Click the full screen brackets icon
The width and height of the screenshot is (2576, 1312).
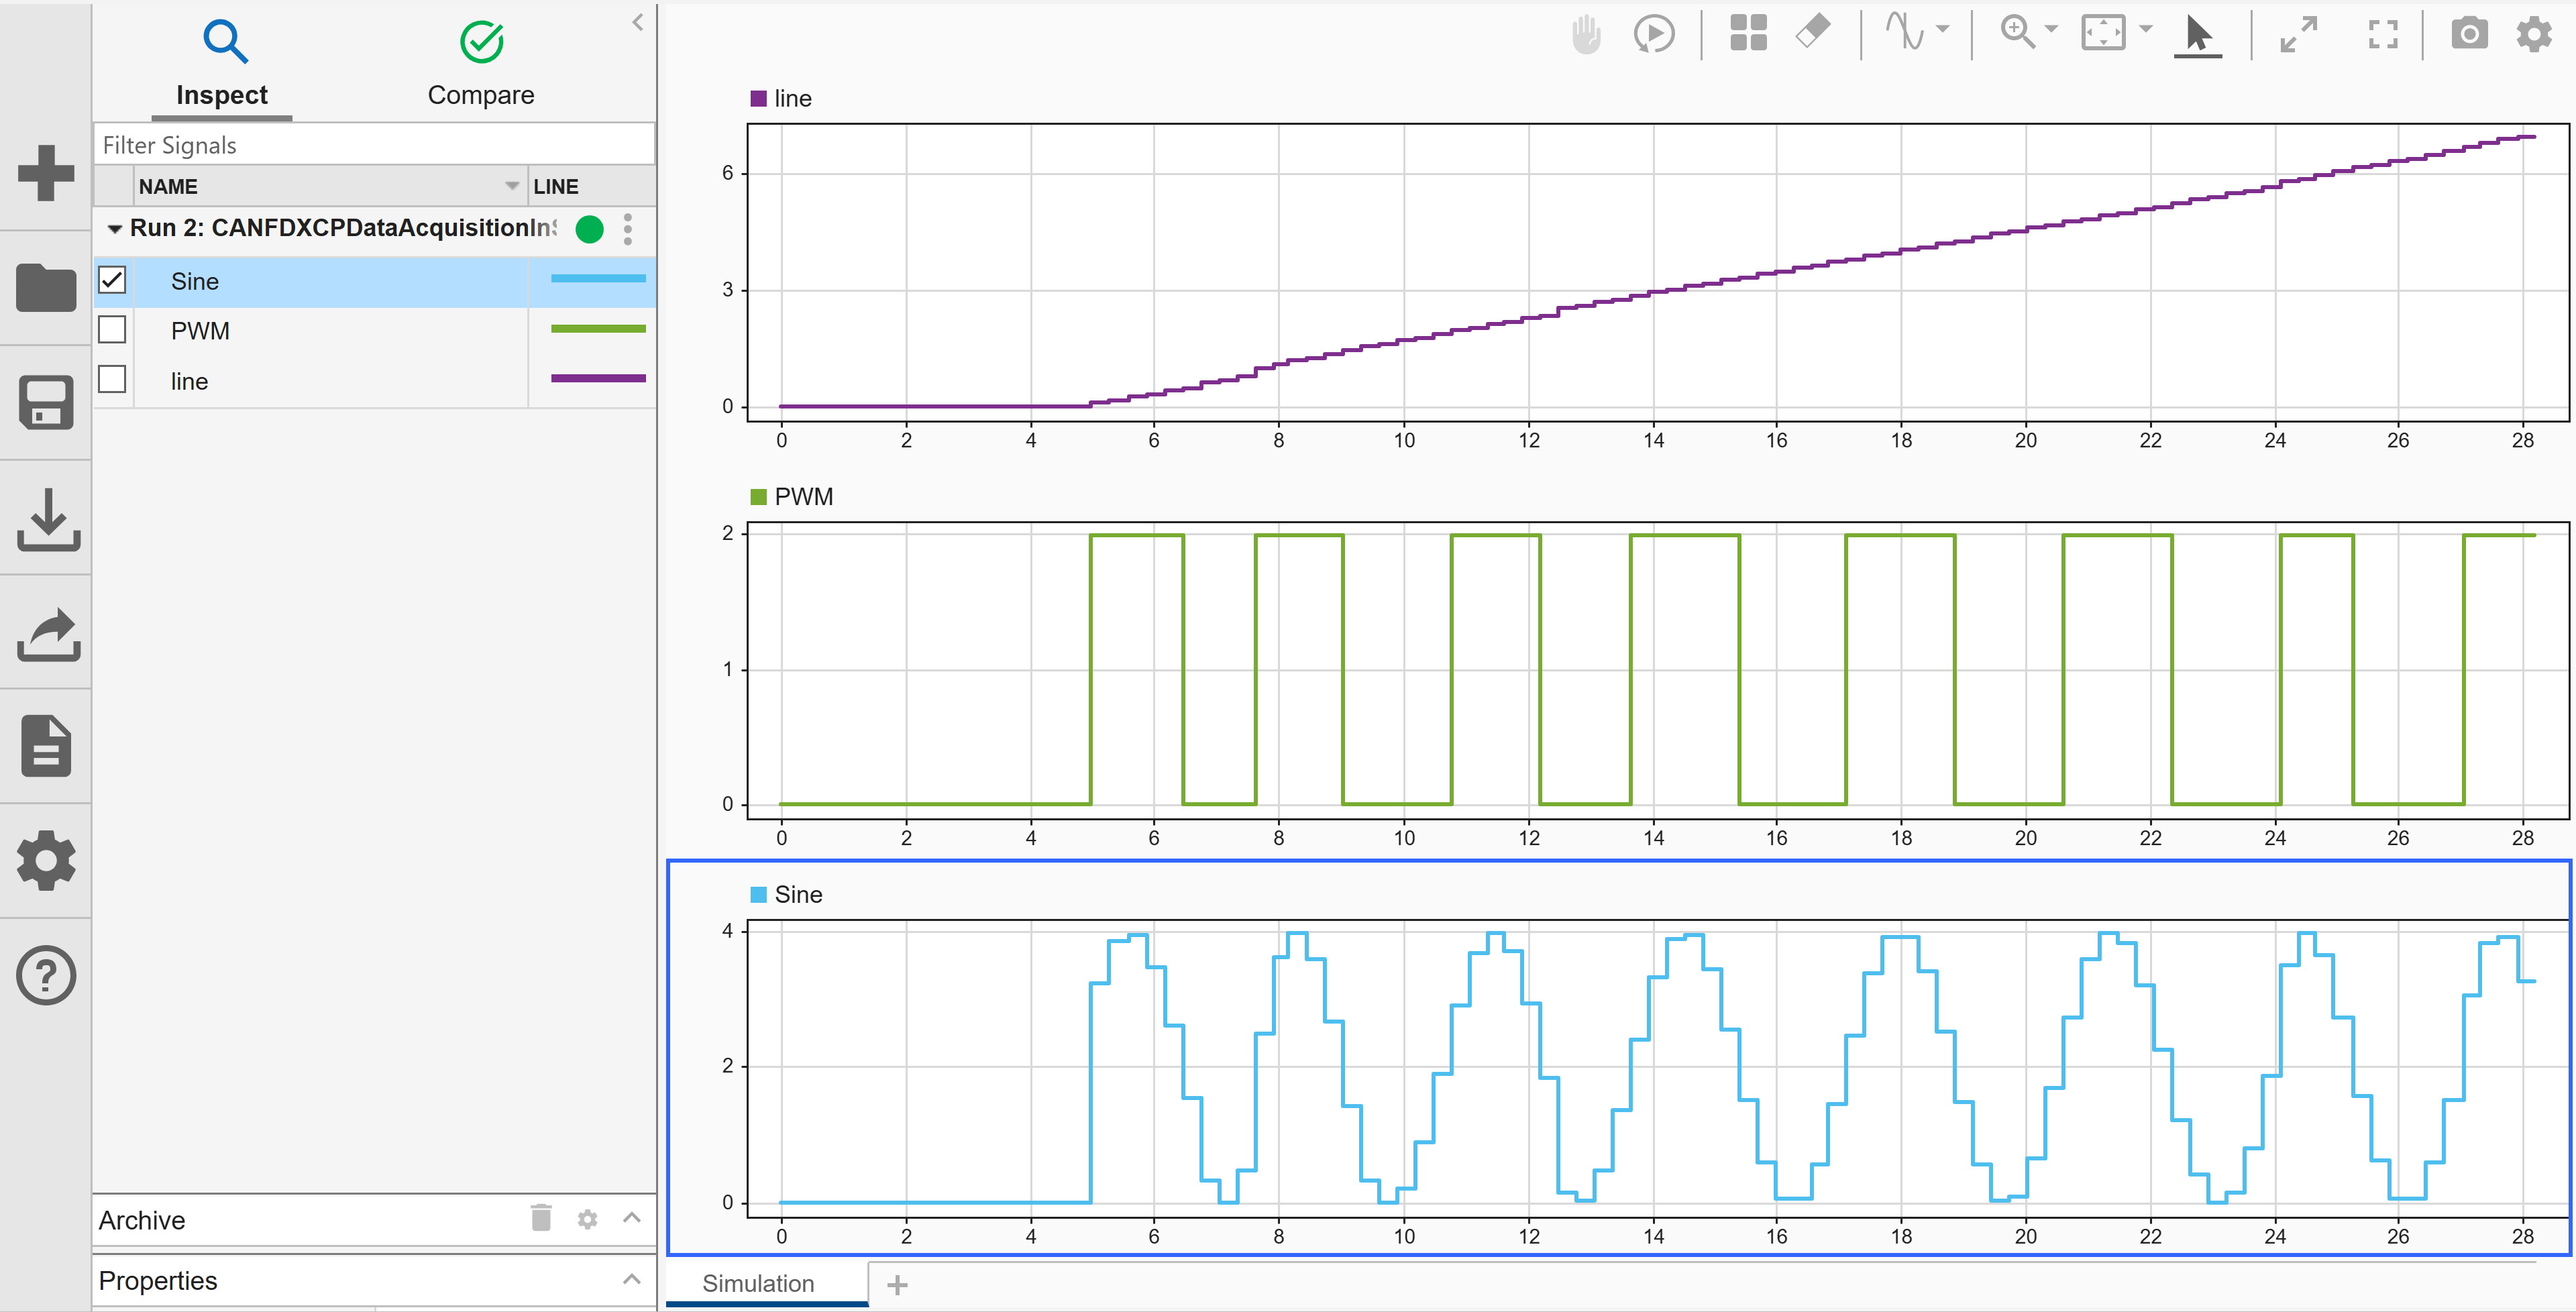[x=2384, y=34]
